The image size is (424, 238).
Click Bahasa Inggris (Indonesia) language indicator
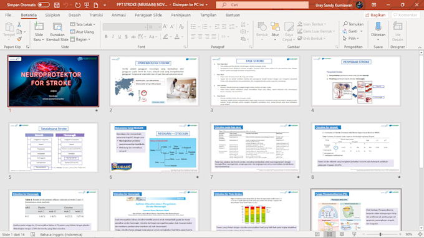click(61, 234)
